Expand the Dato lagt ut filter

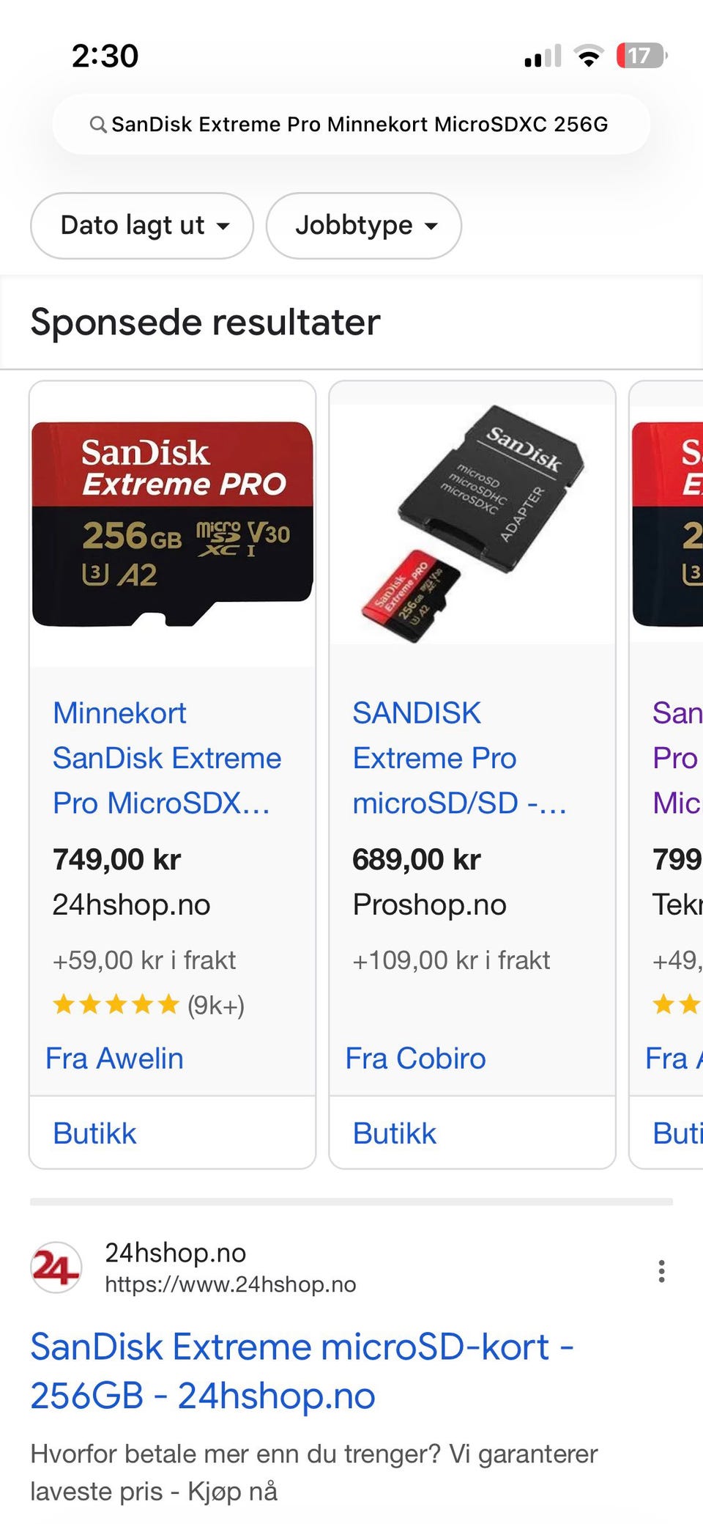(x=142, y=226)
